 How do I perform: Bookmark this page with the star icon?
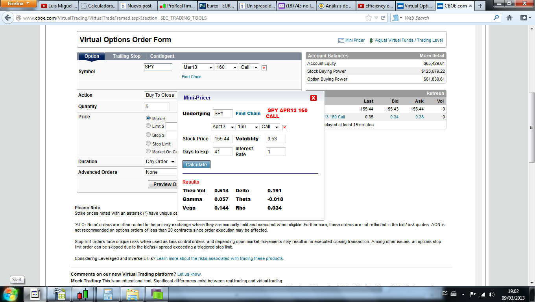(368, 18)
